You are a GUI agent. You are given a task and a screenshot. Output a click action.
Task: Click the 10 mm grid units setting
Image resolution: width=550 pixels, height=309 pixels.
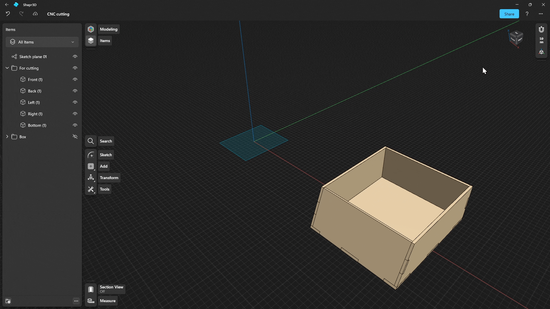pos(541,40)
